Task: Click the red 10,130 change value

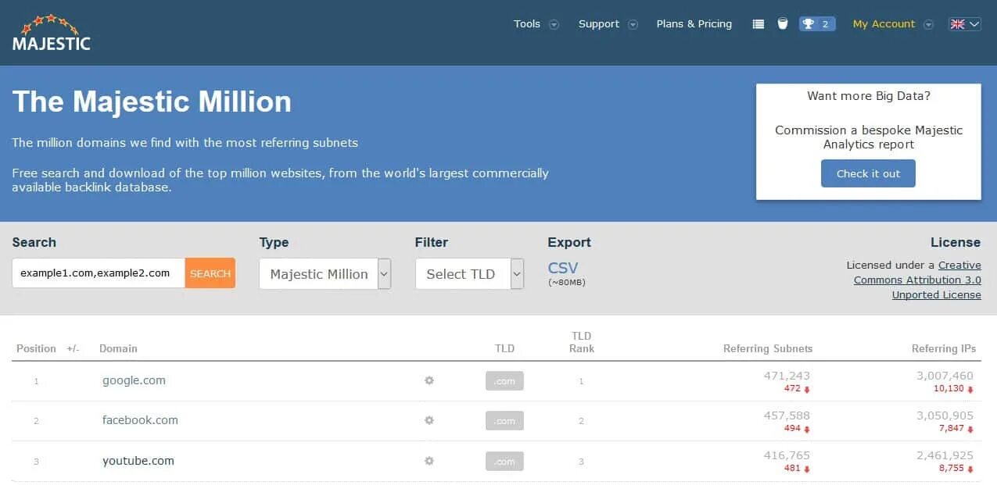Action: [x=949, y=388]
